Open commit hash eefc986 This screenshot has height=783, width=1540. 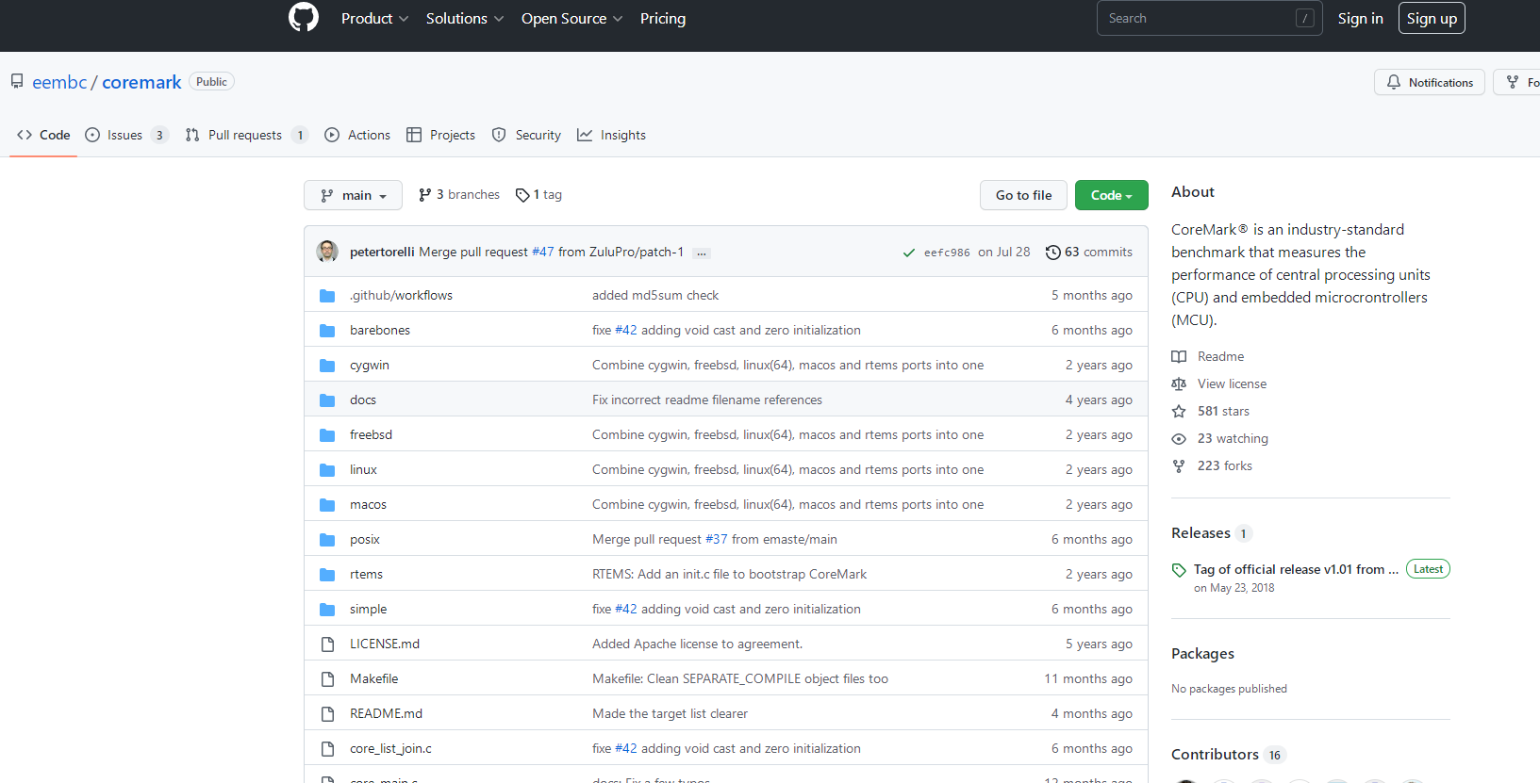947,253
